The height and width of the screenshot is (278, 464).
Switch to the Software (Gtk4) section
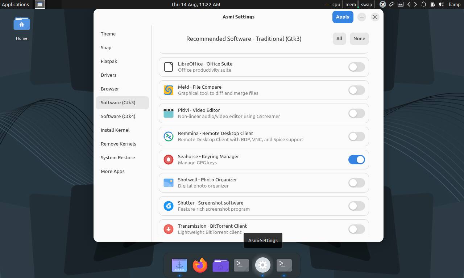[x=118, y=116]
